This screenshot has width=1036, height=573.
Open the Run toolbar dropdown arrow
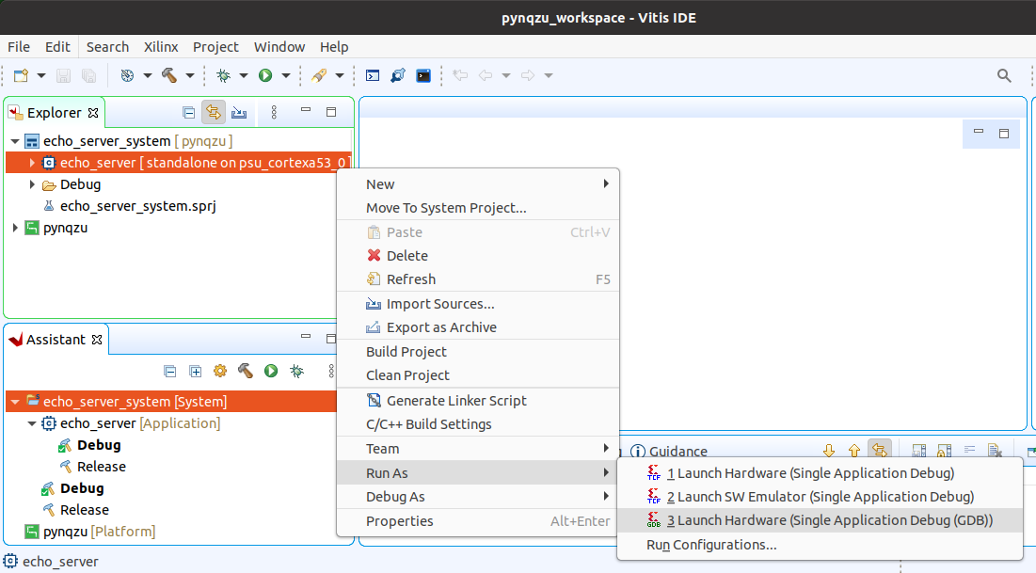click(286, 75)
